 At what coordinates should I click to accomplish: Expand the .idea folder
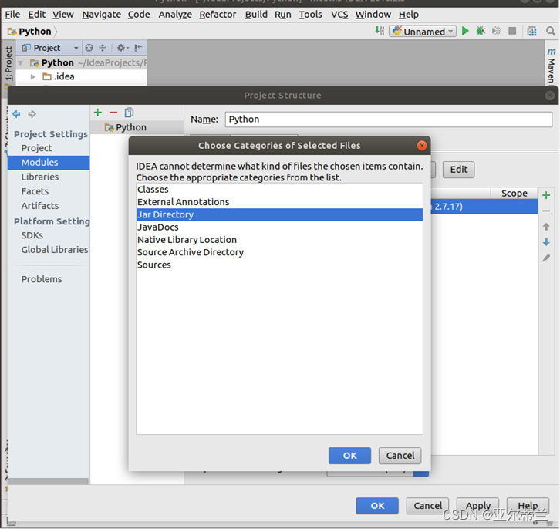tap(33, 77)
